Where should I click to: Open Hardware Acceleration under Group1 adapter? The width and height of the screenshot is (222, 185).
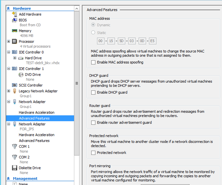coord(37,113)
